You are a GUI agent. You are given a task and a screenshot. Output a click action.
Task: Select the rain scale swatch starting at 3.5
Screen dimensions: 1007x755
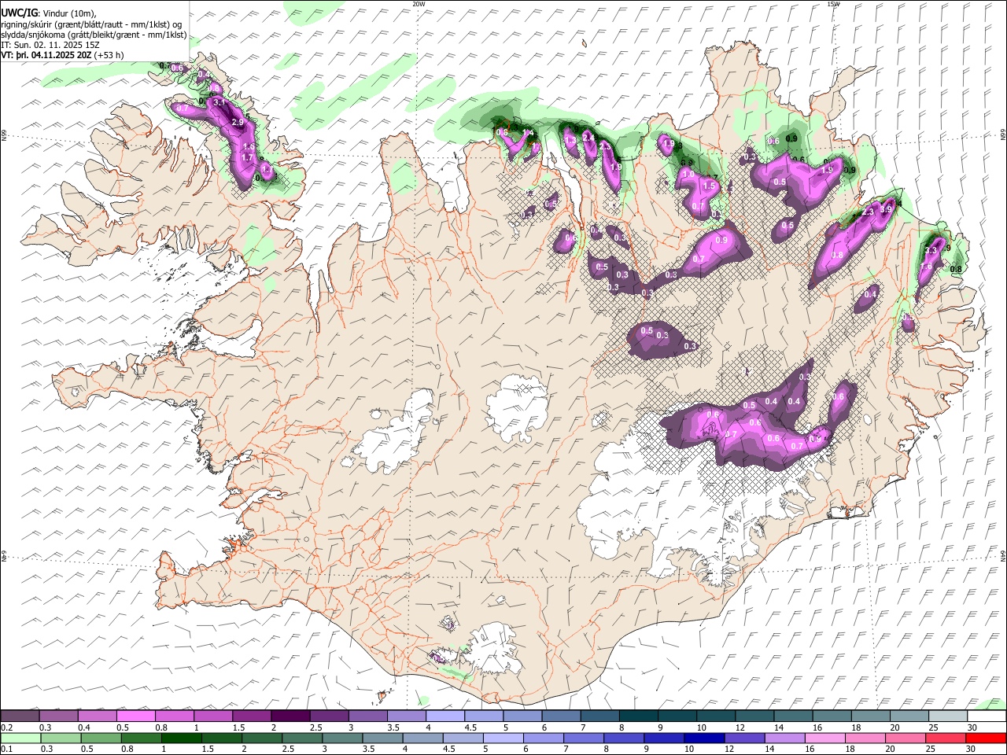[x=383, y=738]
